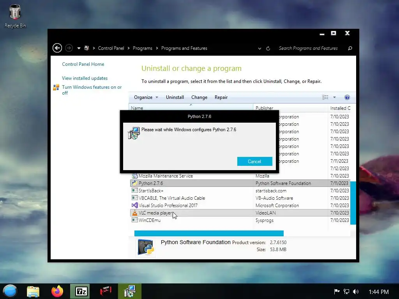
Task: Select Mozilla Maintenance Service row
Action: (240, 176)
